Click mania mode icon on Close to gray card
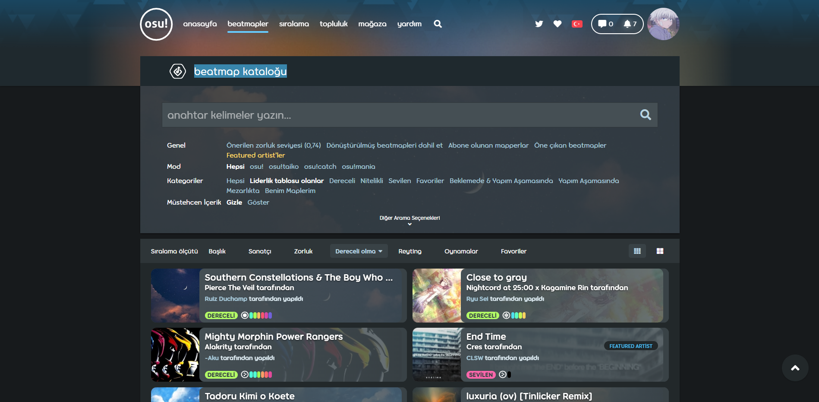The height and width of the screenshot is (402, 819). coord(506,315)
